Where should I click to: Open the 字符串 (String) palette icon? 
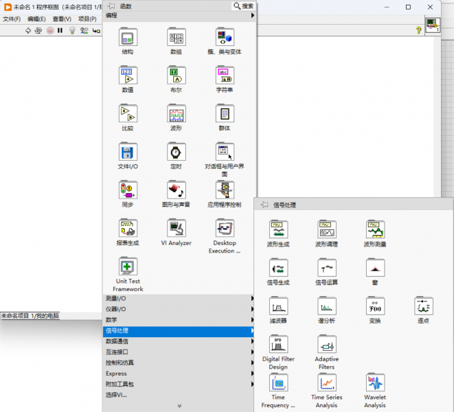point(225,76)
